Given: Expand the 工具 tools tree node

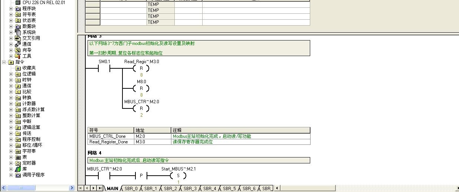Looking at the screenshot, I should point(11,56).
